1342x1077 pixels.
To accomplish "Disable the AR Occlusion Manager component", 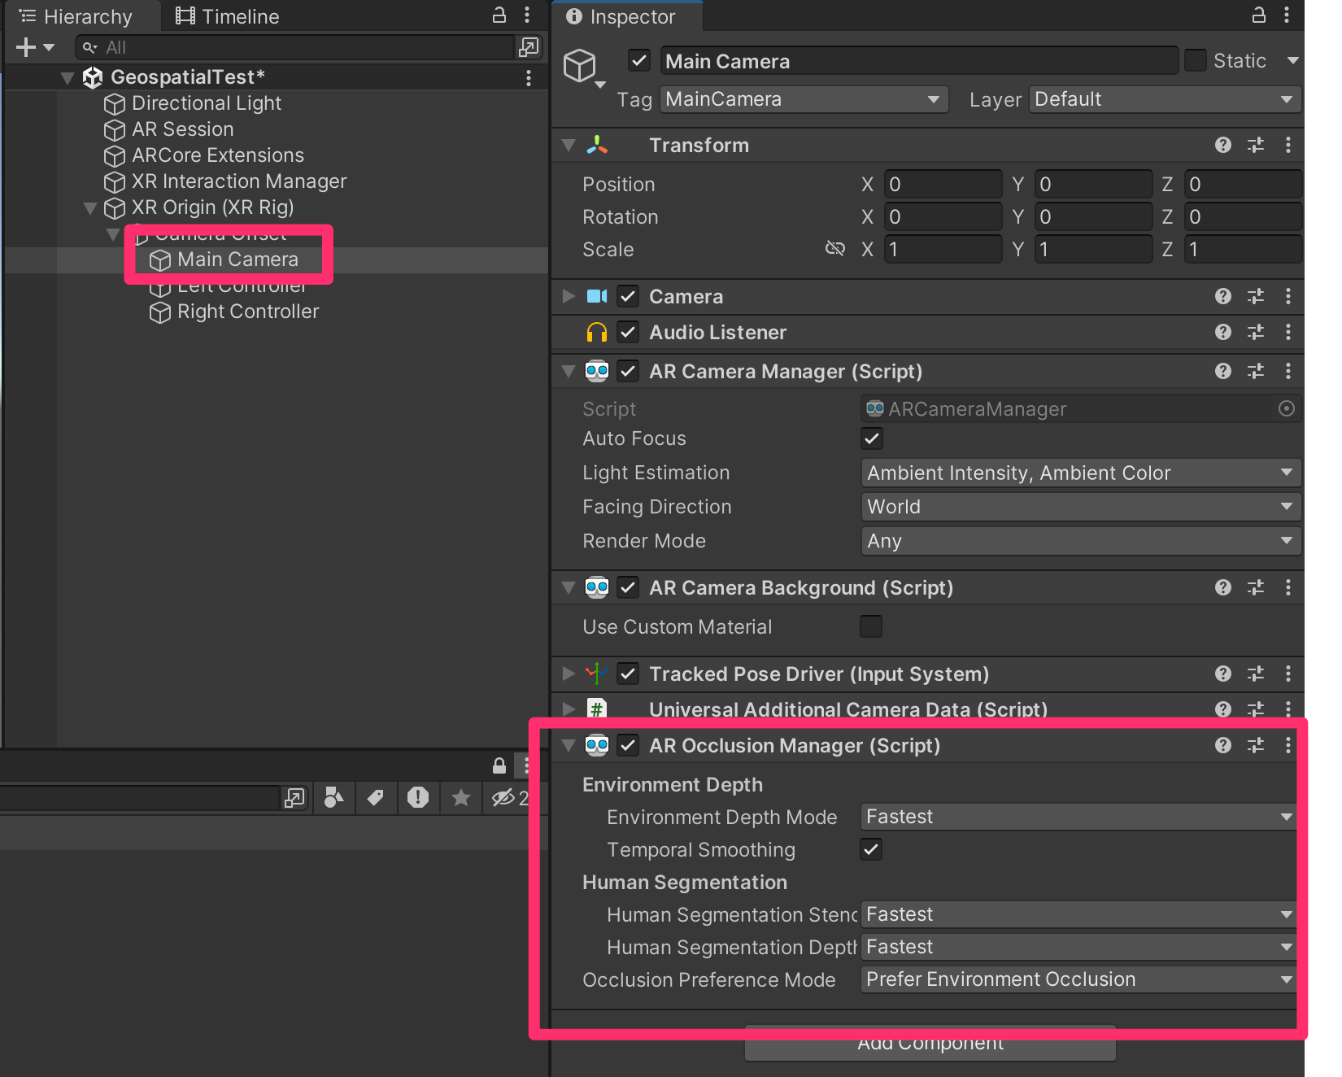I will (x=628, y=745).
